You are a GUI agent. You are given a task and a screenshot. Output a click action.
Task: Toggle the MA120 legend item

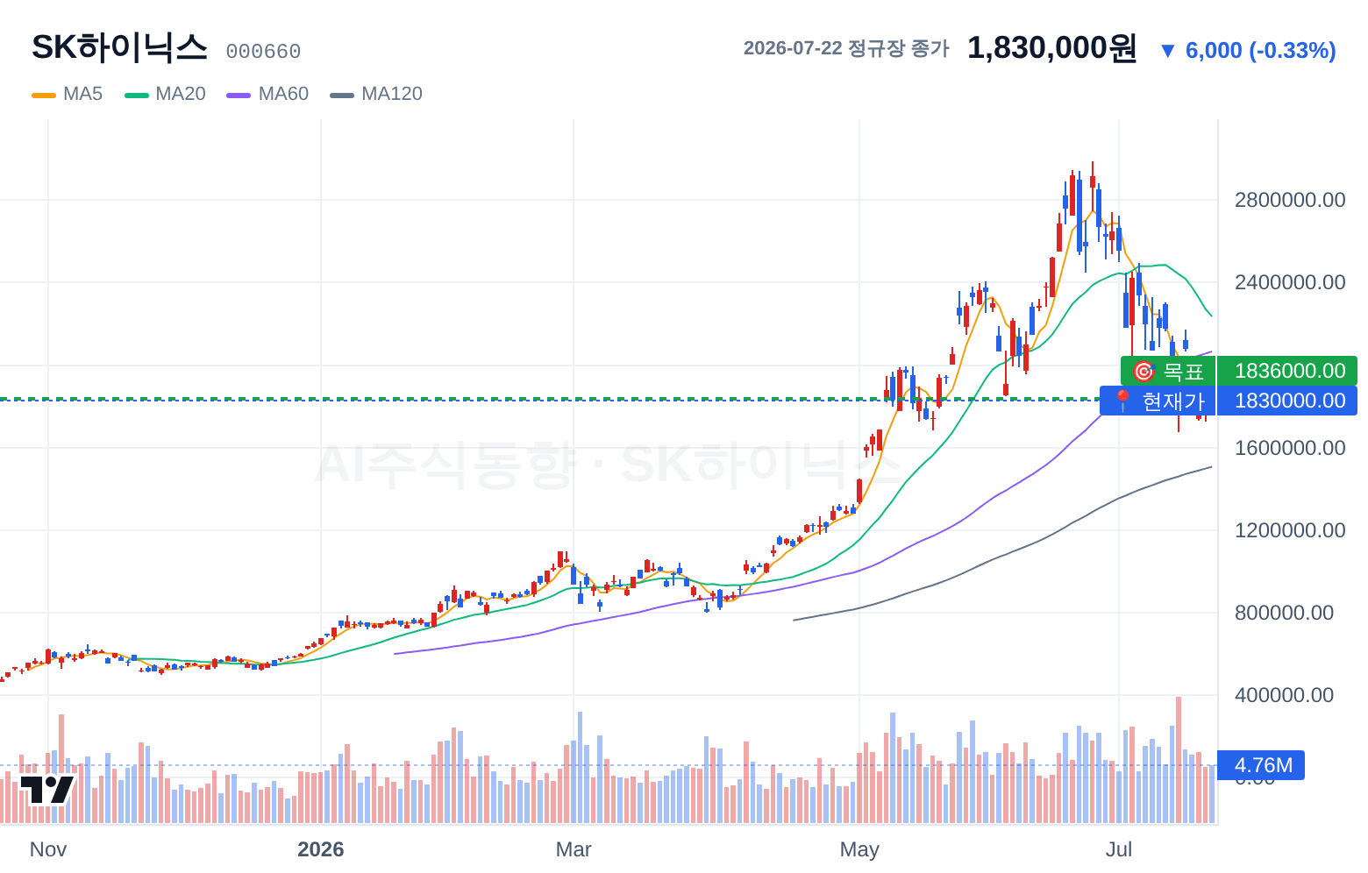tap(376, 94)
